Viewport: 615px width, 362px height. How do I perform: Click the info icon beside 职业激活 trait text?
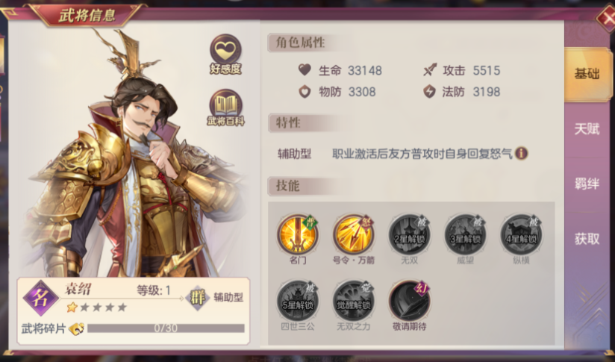click(x=521, y=153)
